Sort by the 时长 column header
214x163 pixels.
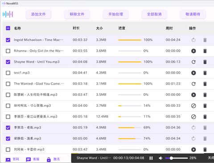point(76,28)
